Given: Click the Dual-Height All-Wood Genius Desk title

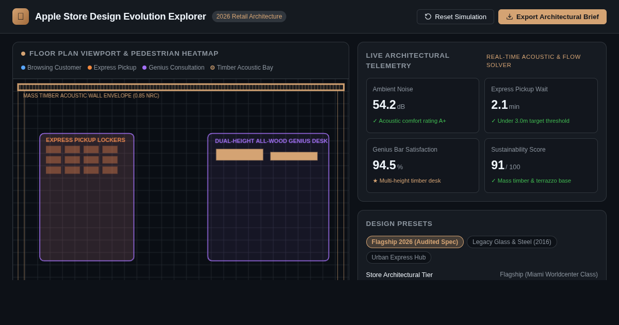Looking at the screenshot, I should point(271,141).
